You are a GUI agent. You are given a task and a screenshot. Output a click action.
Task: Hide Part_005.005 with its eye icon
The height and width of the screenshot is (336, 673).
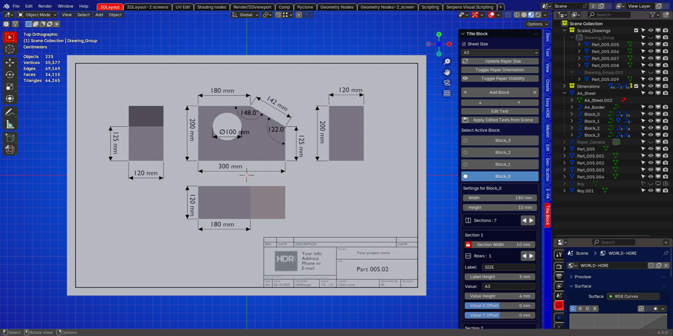pyautogui.click(x=651, y=44)
